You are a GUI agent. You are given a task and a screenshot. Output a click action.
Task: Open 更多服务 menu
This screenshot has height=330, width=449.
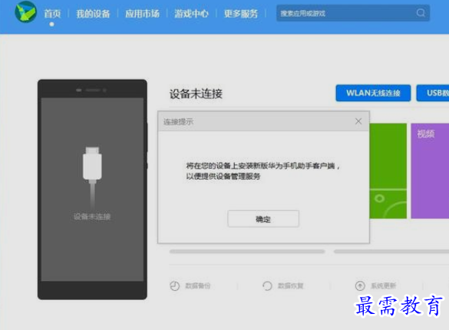pyautogui.click(x=241, y=14)
